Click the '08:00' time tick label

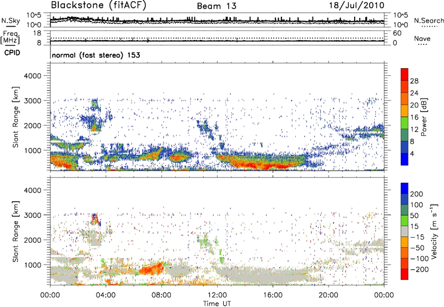[x=162, y=295]
